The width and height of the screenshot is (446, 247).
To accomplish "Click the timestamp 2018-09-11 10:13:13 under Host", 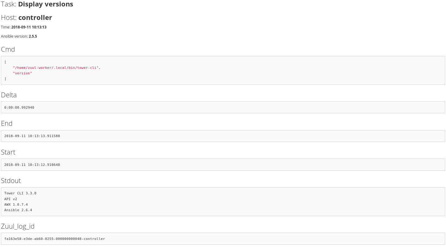I will click(29, 27).
